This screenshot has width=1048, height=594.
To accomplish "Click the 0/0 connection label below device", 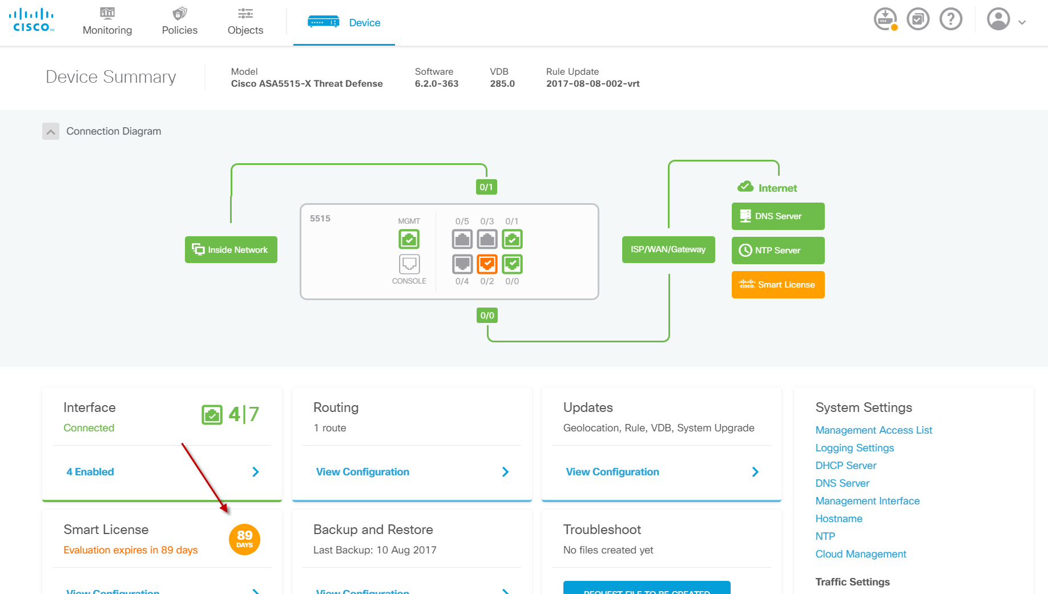I will click(487, 316).
